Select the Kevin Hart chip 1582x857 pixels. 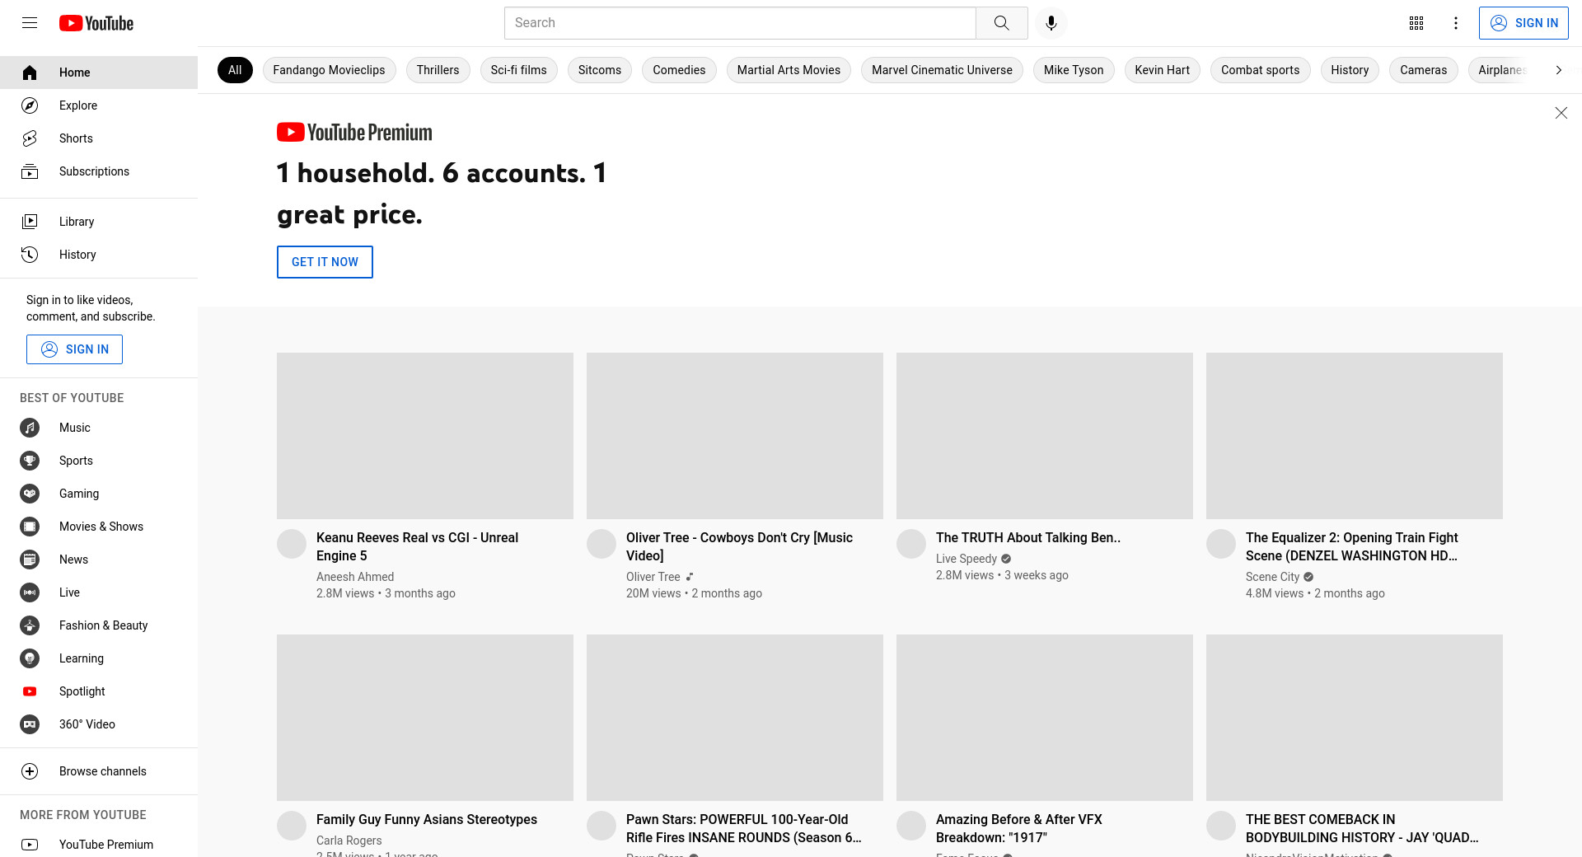pos(1162,70)
